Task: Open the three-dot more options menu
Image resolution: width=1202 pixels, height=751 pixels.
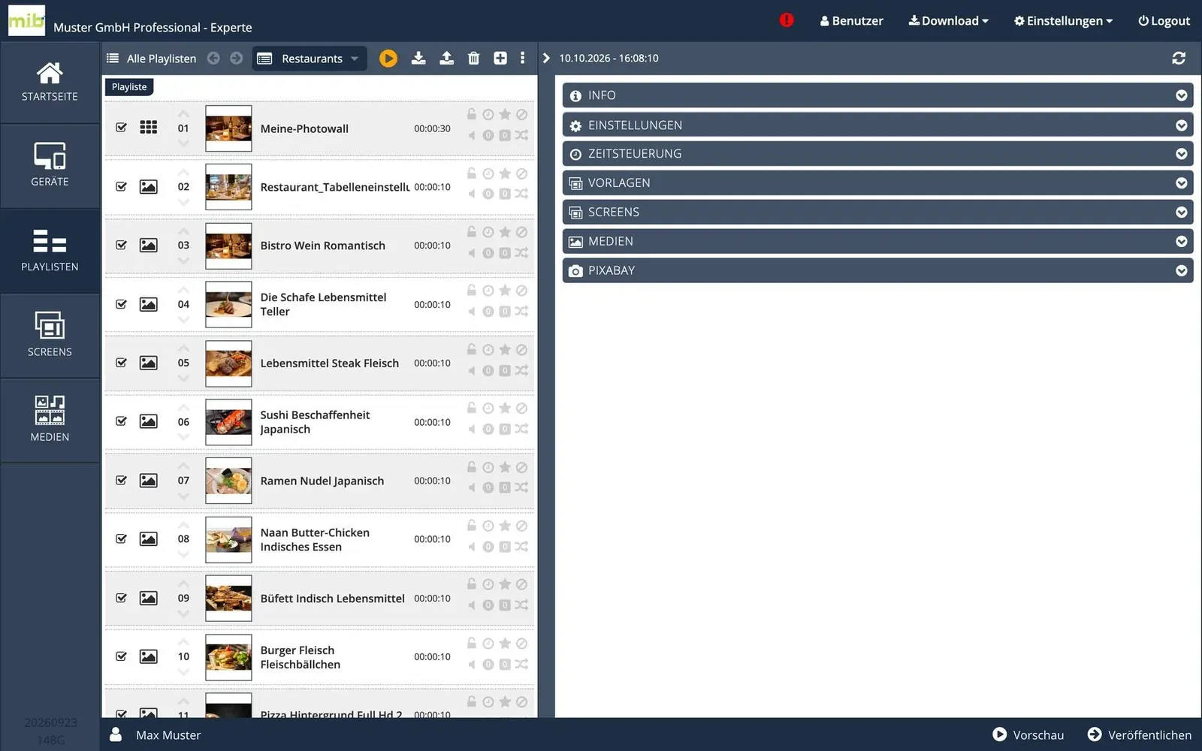Action: click(x=523, y=59)
